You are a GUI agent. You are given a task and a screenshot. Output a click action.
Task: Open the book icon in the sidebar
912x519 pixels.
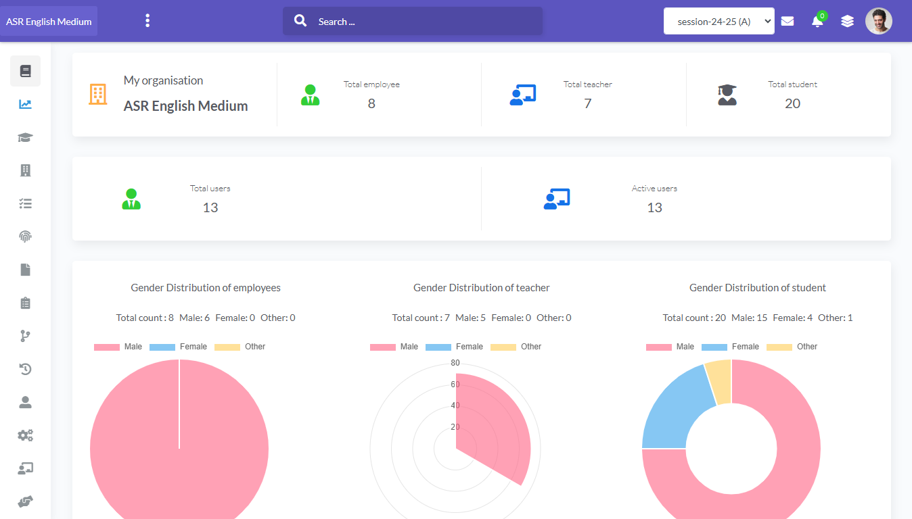click(x=25, y=71)
